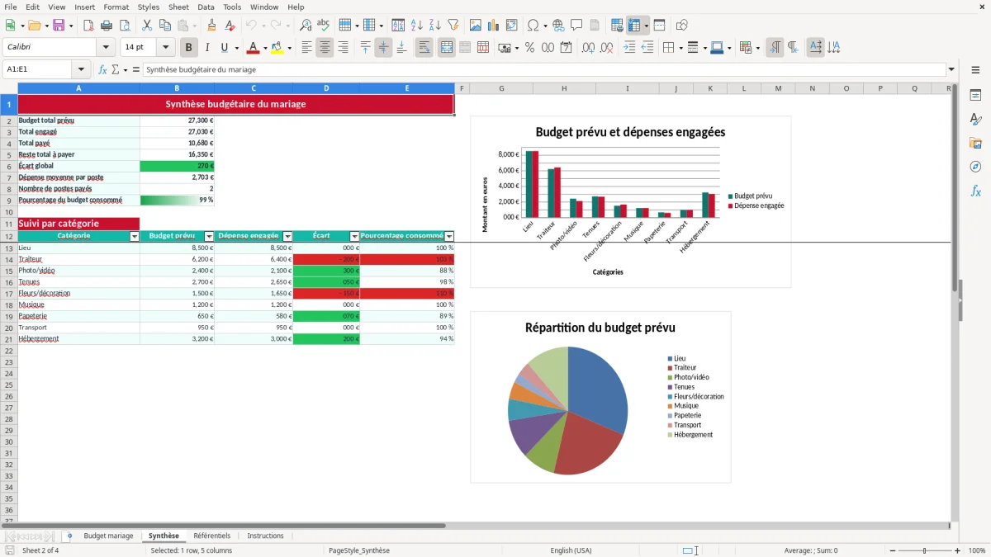Sort descending
The image size is (991, 557).
[x=435, y=26]
